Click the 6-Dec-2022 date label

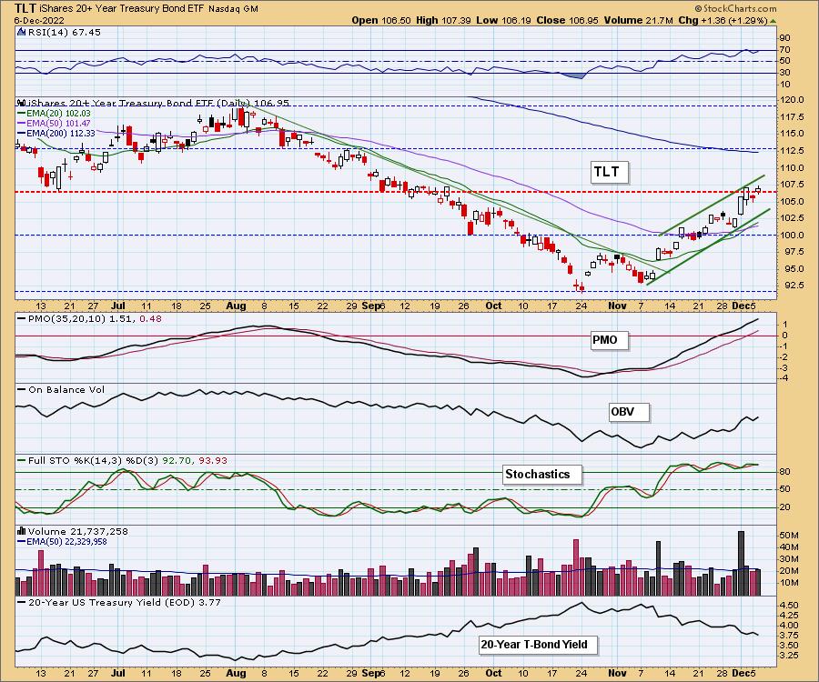(39, 20)
